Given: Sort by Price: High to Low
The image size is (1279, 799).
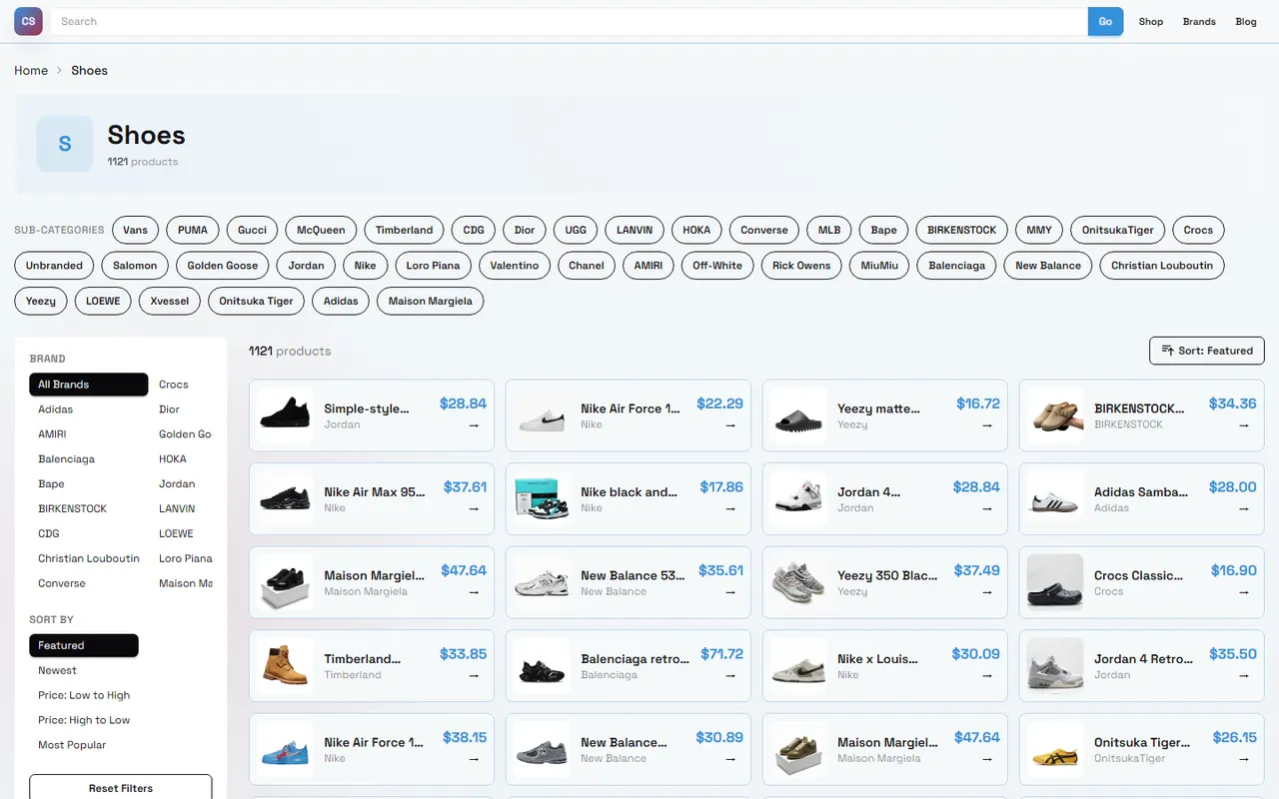Looking at the screenshot, I should (84, 720).
